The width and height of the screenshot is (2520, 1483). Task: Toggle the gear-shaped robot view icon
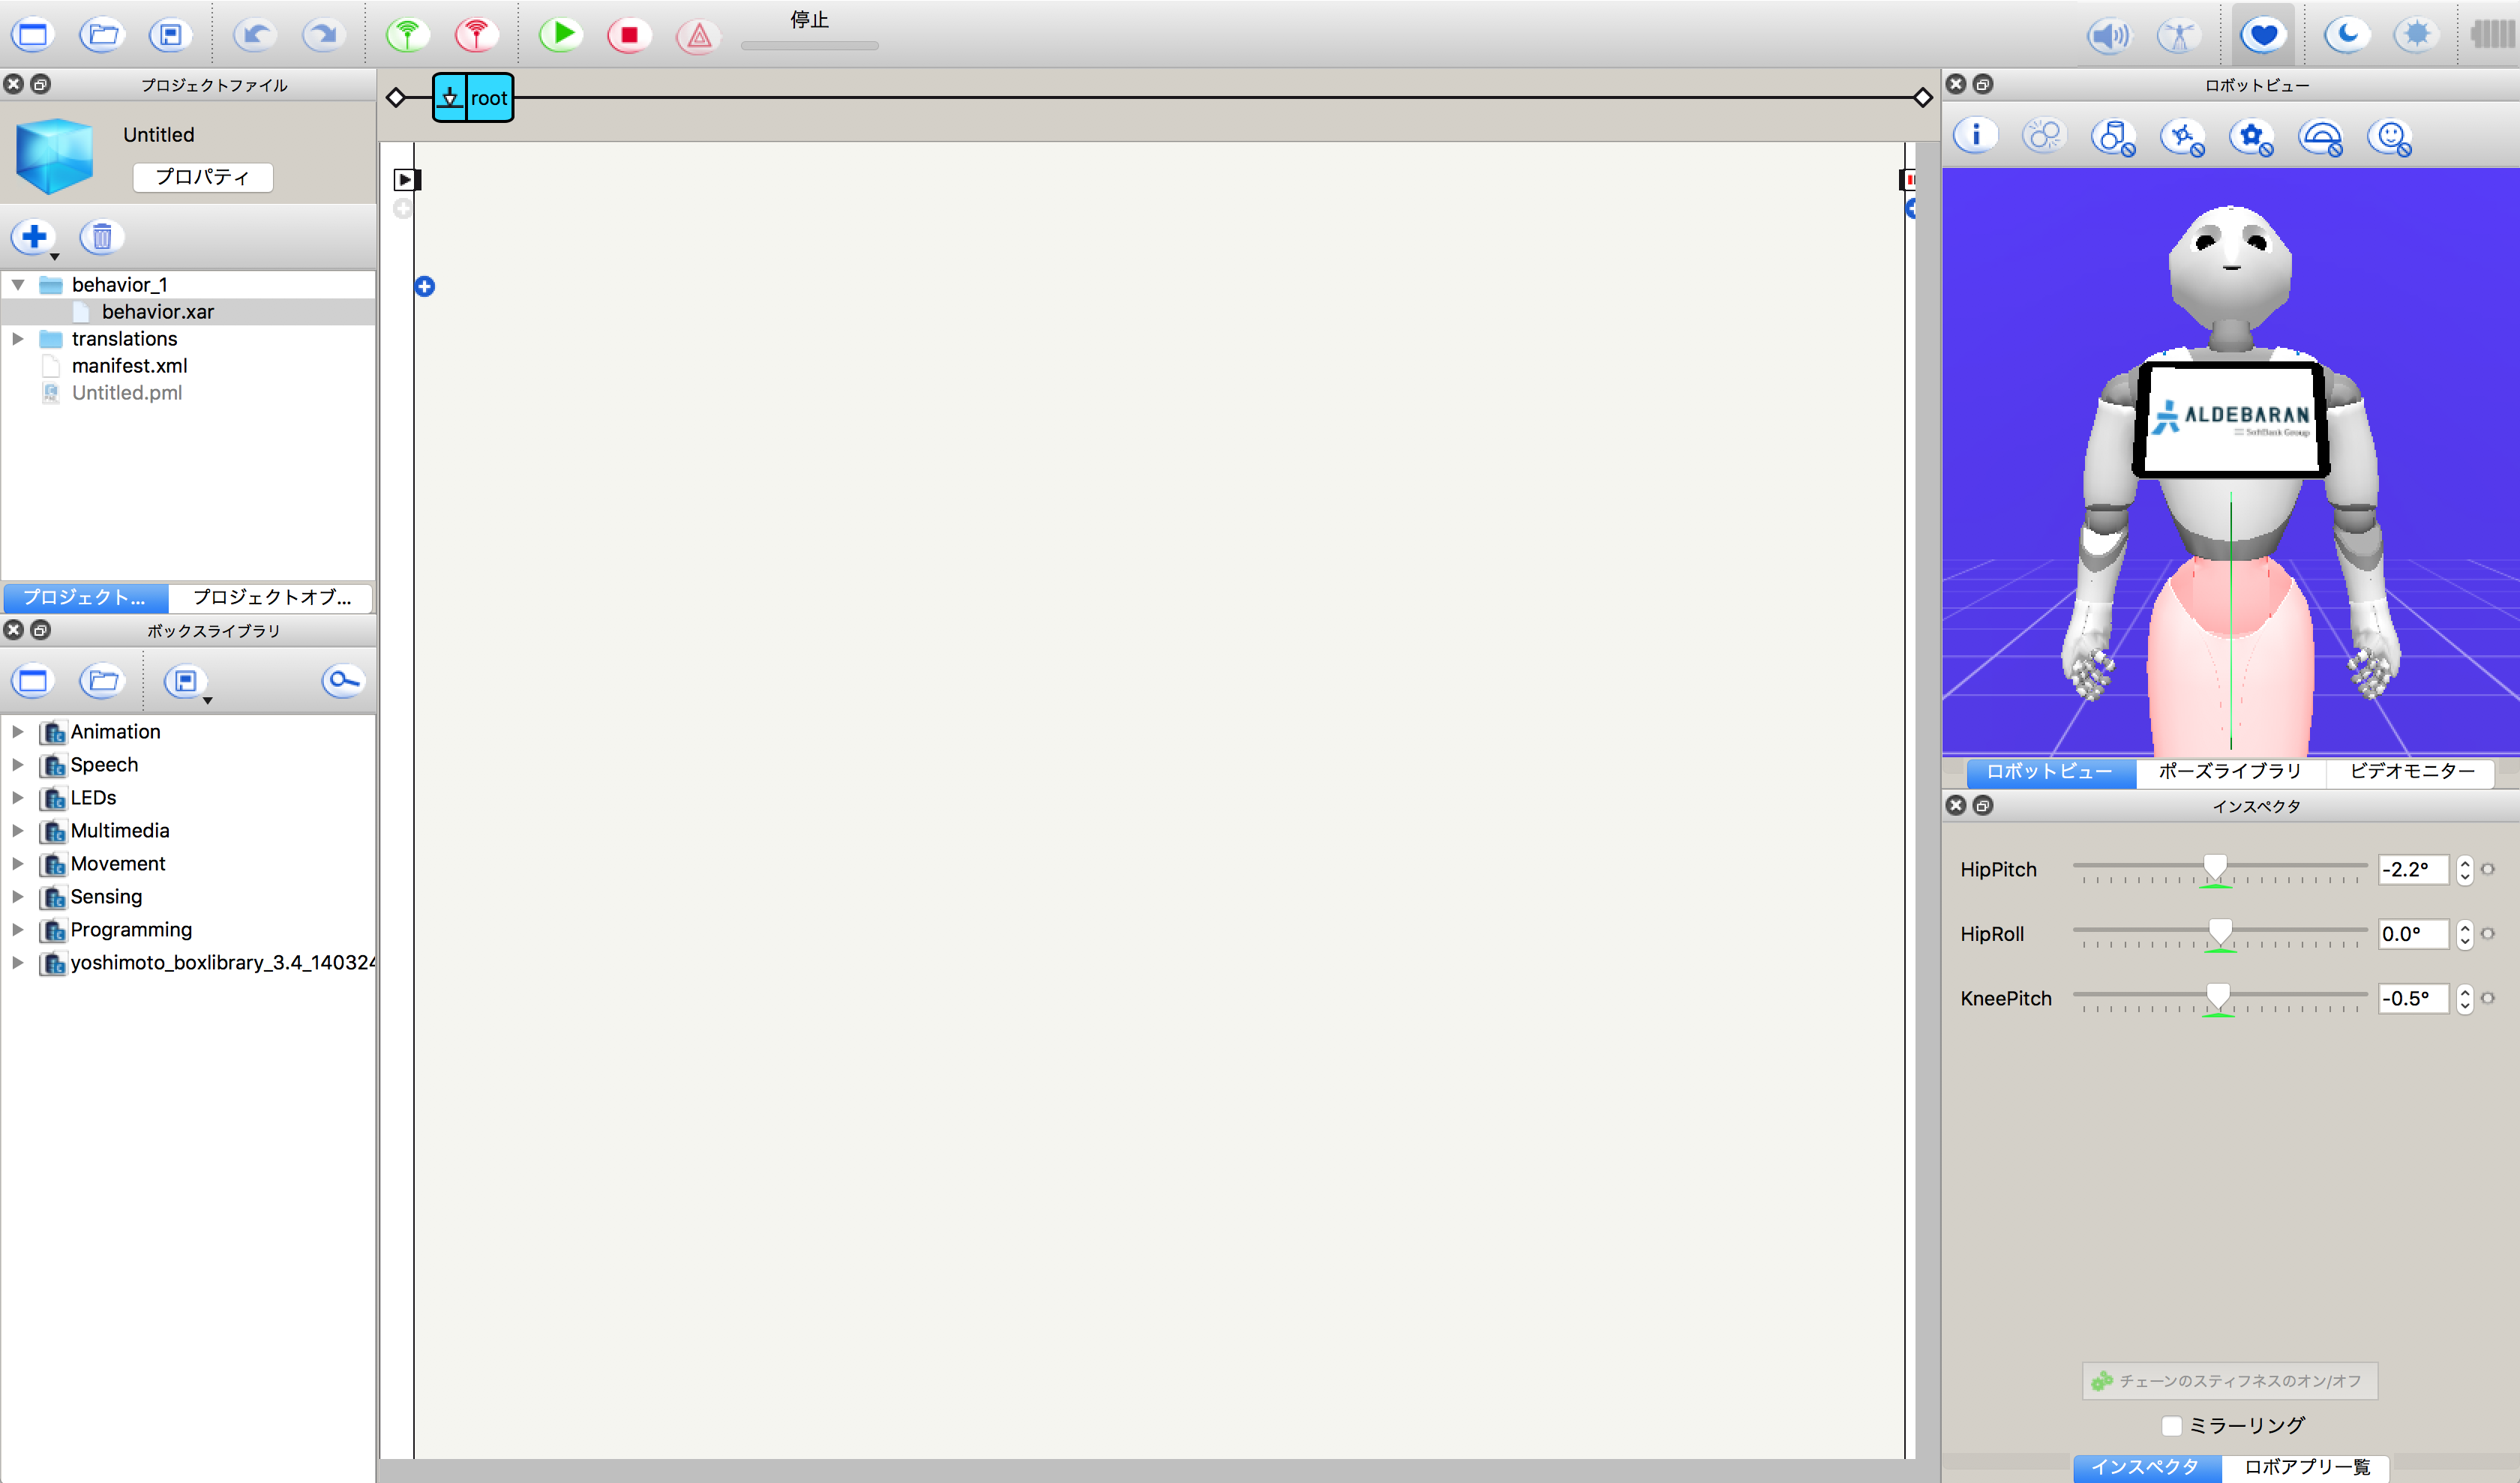[x=2251, y=137]
